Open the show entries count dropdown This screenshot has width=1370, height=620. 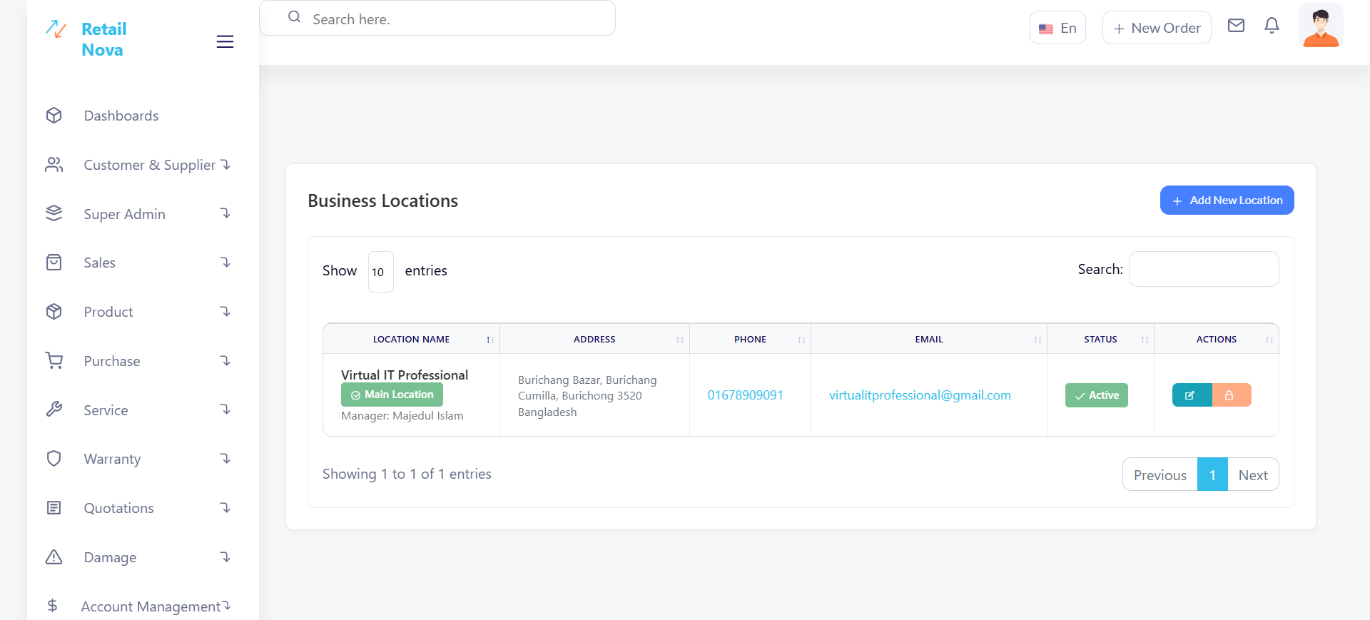click(380, 272)
